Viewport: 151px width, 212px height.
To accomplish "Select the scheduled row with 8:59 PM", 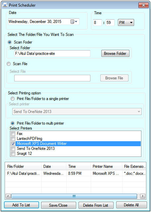I will (75, 173).
